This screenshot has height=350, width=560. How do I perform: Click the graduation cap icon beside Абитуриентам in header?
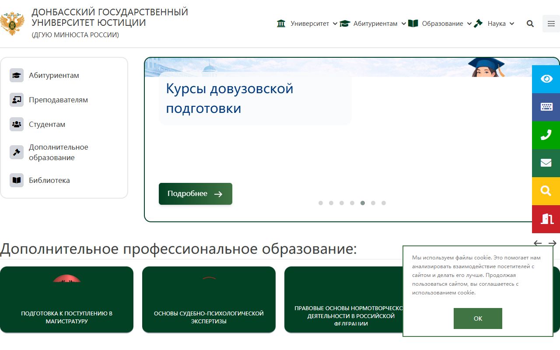(x=345, y=24)
